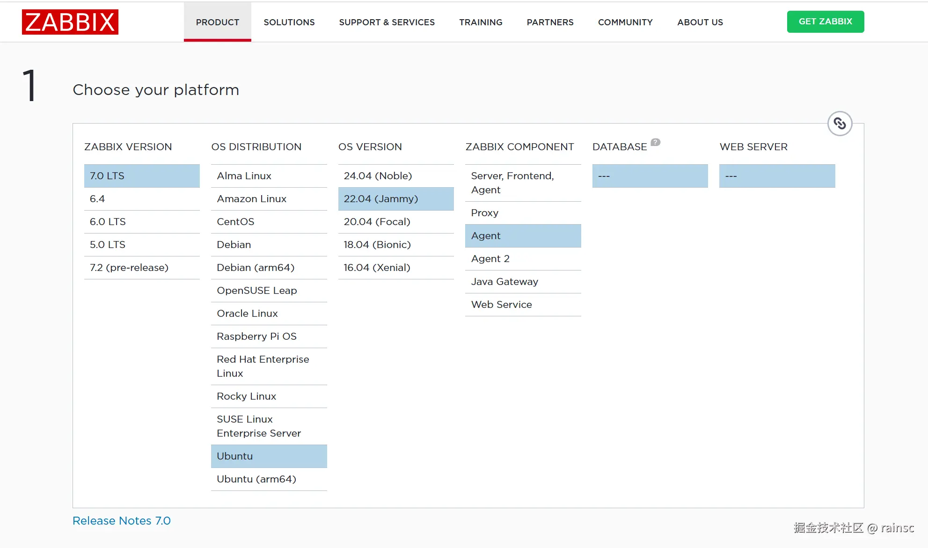Choose 20.04 (Focal) OS version
This screenshot has width=928, height=548.
pos(395,222)
